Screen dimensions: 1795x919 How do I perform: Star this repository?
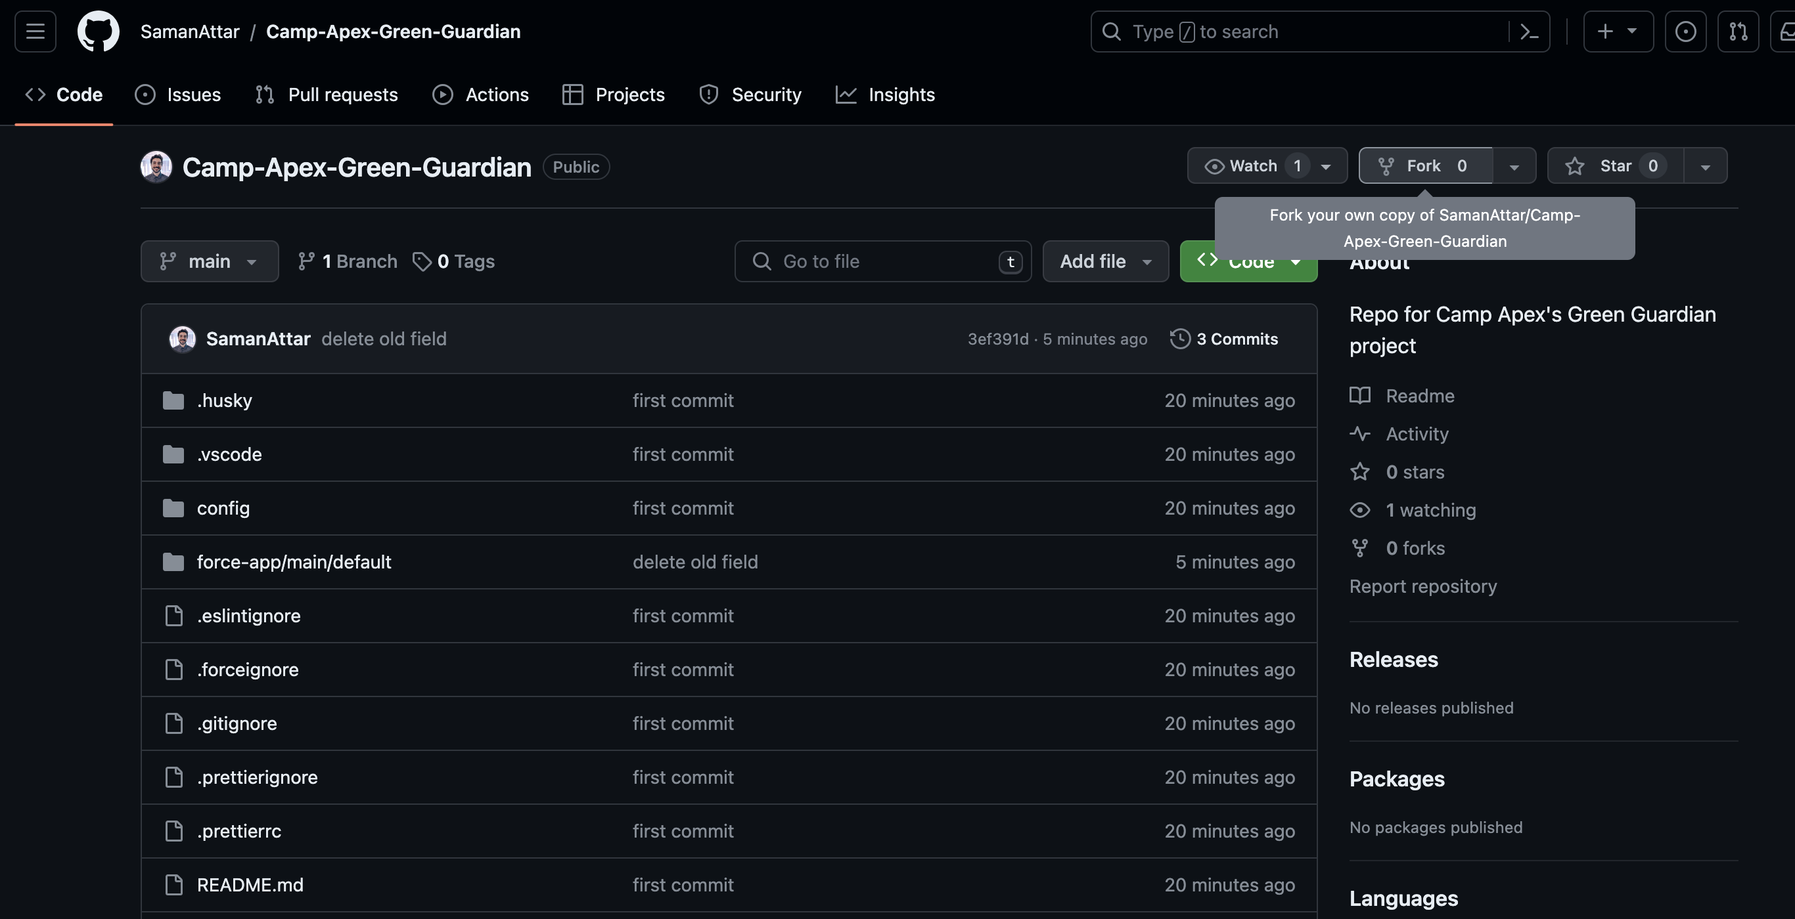coord(1615,165)
